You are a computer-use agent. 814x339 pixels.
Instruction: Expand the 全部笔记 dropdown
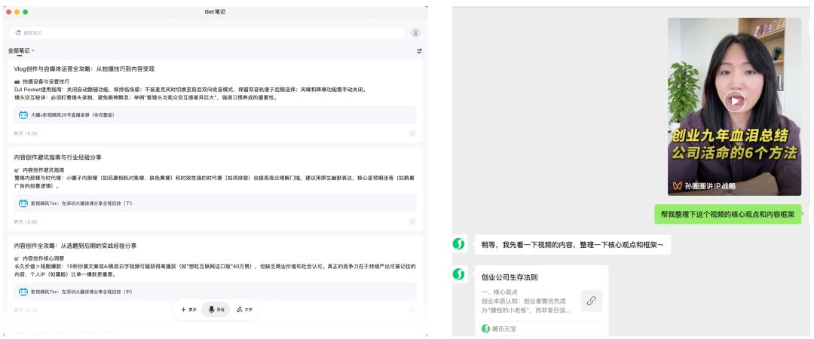coord(21,50)
